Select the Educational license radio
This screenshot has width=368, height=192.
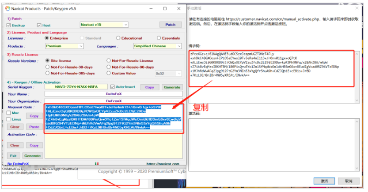tap(118, 38)
